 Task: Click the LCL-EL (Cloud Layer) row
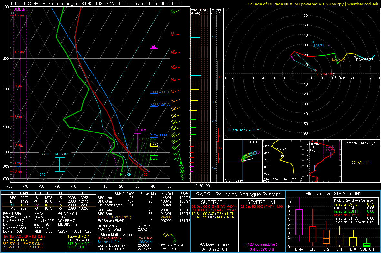click(x=144, y=217)
